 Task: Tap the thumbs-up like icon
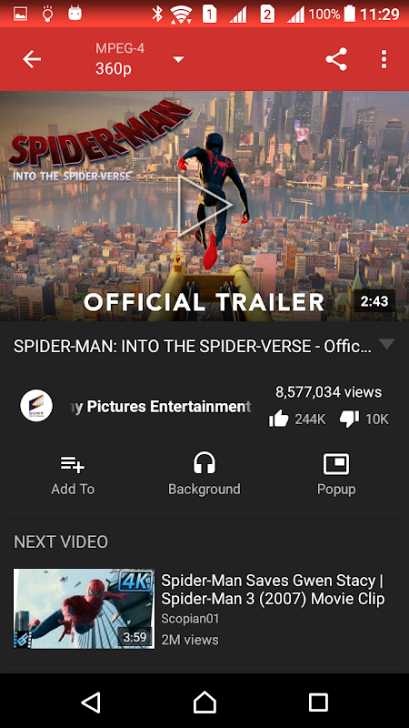(x=278, y=420)
